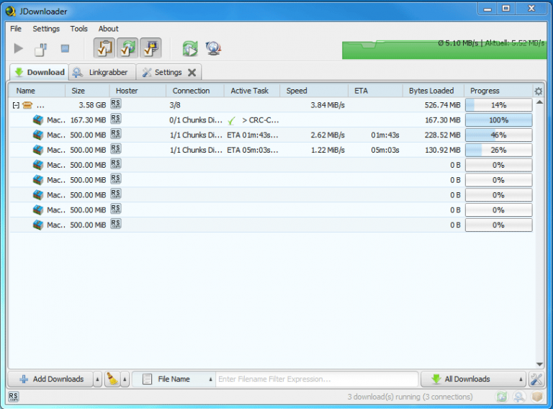Click the reconnect now toolbar icon
Image resolution: width=553 pixels, height=409 pixels.
coord(190,48)
